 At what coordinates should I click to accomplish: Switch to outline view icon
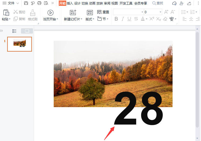pyautogui.click(x=14, y=31)
